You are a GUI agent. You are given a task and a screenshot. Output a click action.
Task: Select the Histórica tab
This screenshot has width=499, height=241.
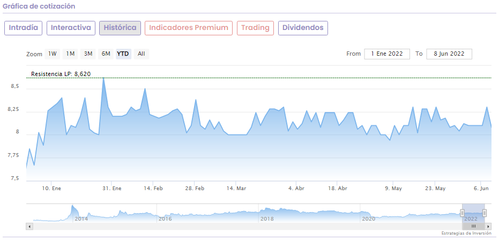[x=120, y=28]
